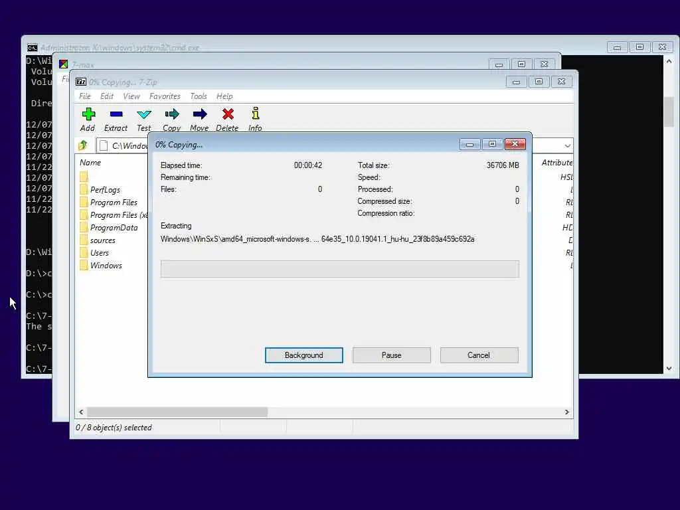680x510 pixels.
Task: Click the copying progress bar
Action: (x=339, y=269)
